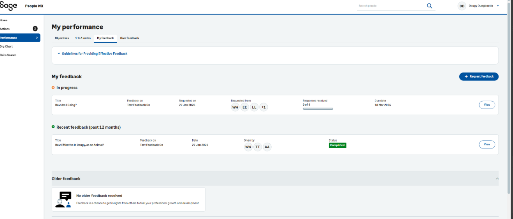Click the +1 more requesters badge

point(264,107)
